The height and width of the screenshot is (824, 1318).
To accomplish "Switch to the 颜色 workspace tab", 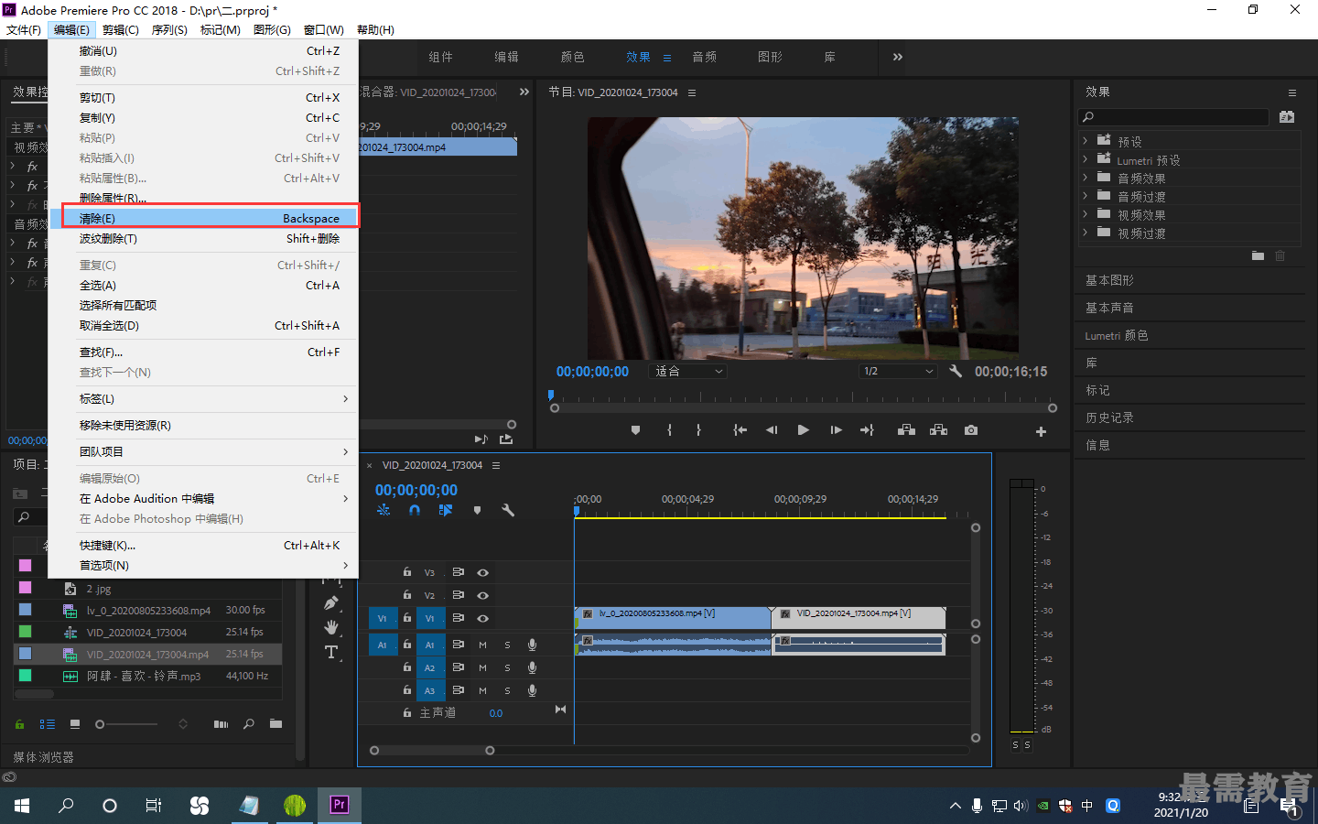I will [573, 57].
